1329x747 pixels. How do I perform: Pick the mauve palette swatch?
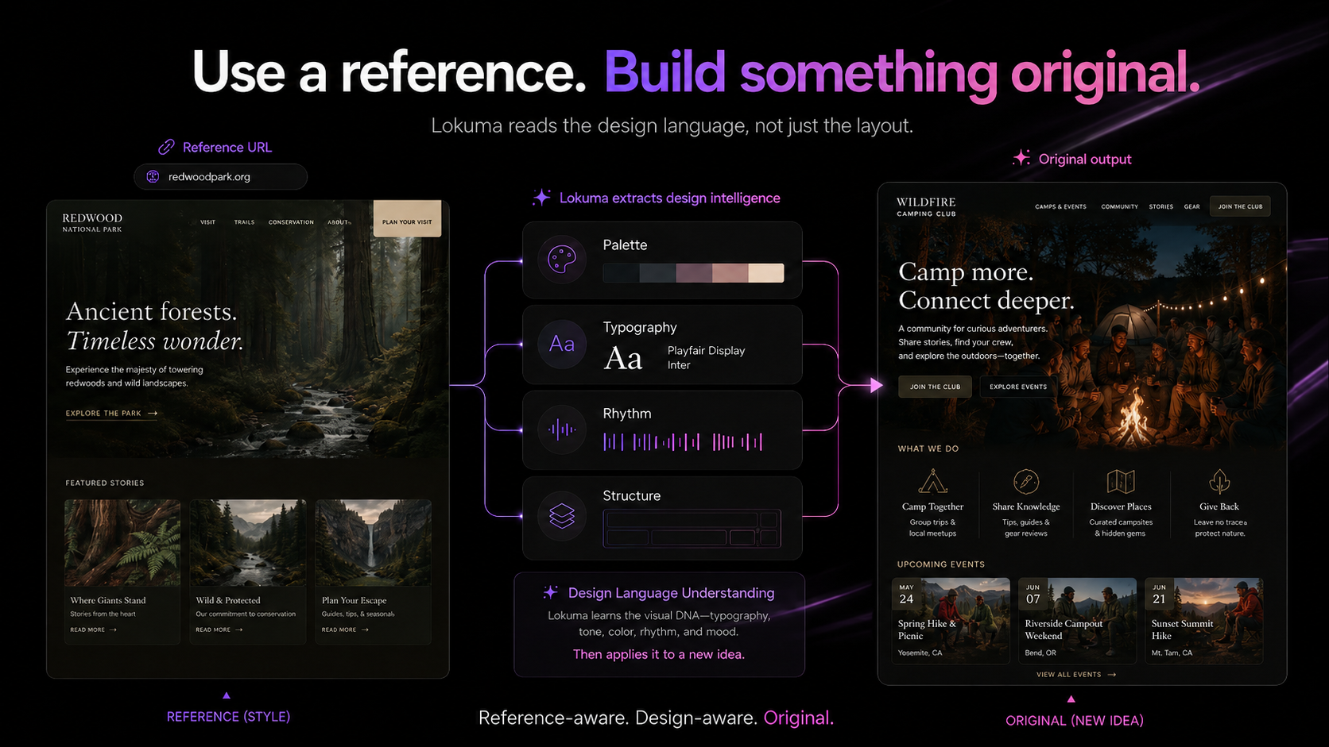[694, 273]
